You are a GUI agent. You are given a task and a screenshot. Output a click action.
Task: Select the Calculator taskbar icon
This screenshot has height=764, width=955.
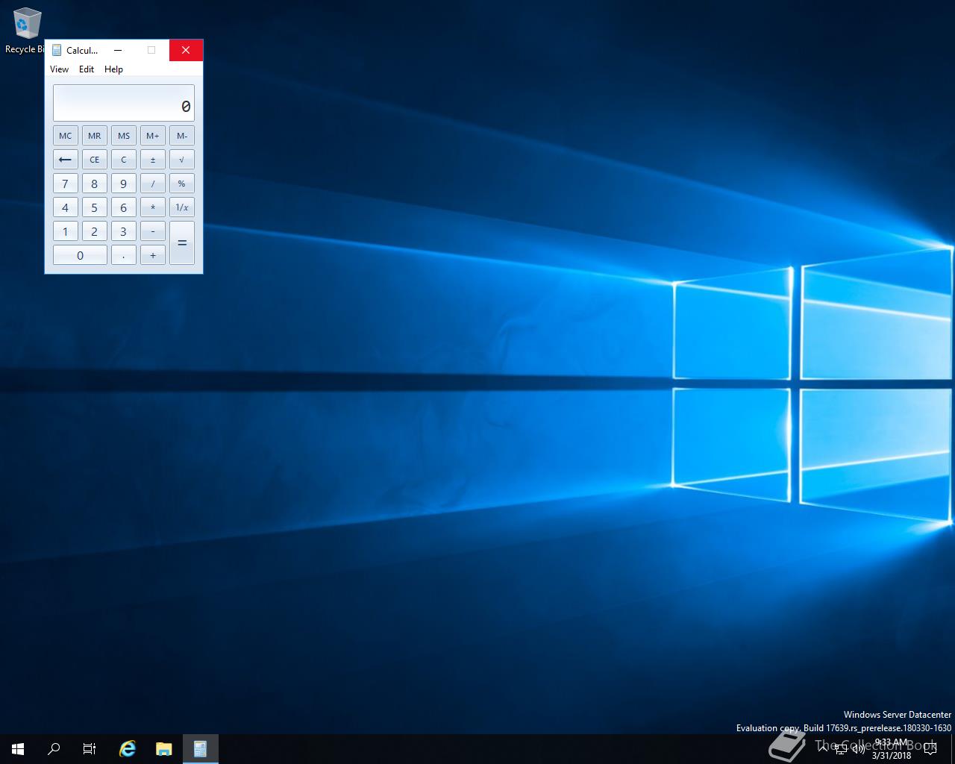[200, 749]
